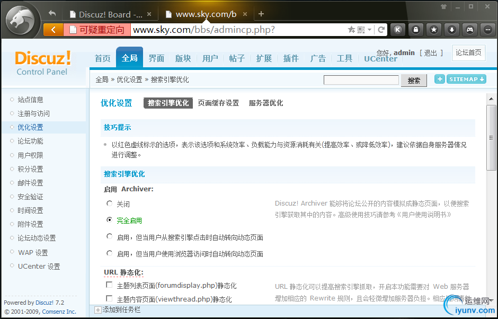Open the 扩展 menu
The height and width of the screenshot is (319, 498).
pyautogui.click(x=264, y=58)
